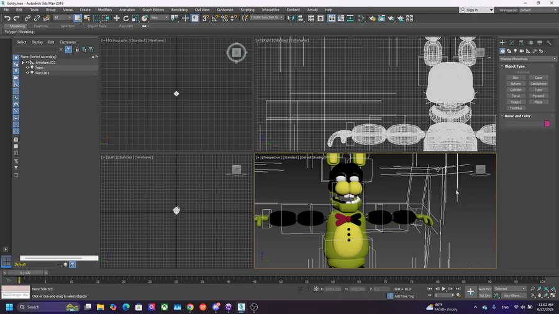
Task: Collapse the Object Type rollout
Action: coord(514,66)
